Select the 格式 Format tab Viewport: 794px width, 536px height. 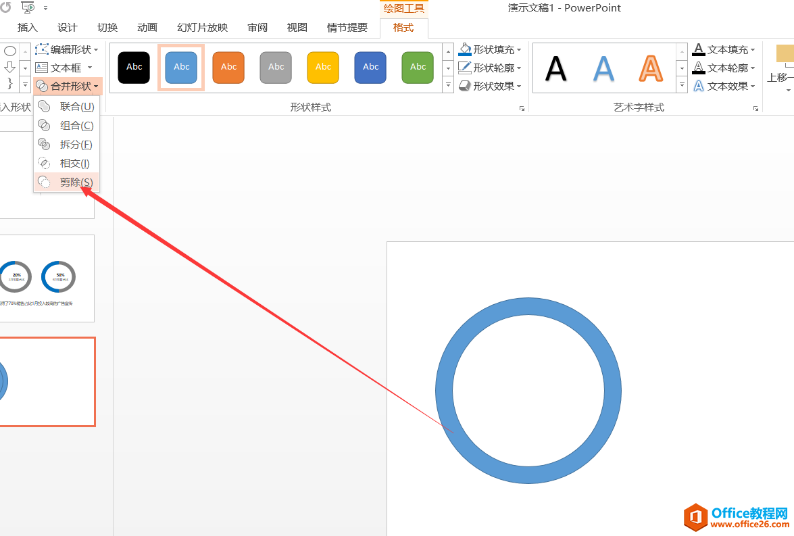point(403,27)
